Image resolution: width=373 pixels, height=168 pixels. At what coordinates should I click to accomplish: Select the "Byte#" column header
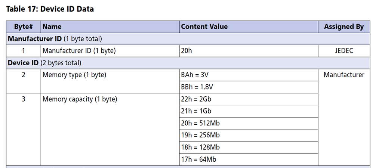(x=24, y=27)
